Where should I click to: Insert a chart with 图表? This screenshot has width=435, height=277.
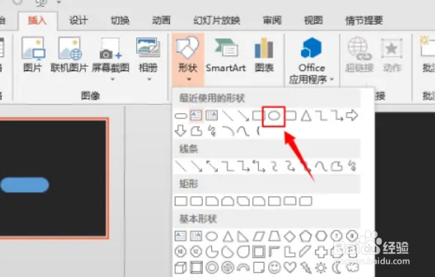pyautogui.click(x=264, y=55)
